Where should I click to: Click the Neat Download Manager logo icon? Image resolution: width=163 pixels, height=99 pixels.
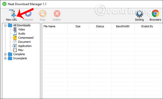pos(4,4)
